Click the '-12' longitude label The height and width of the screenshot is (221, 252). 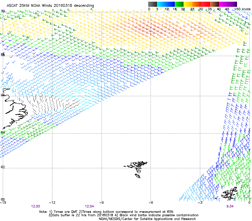pos(52,203)
